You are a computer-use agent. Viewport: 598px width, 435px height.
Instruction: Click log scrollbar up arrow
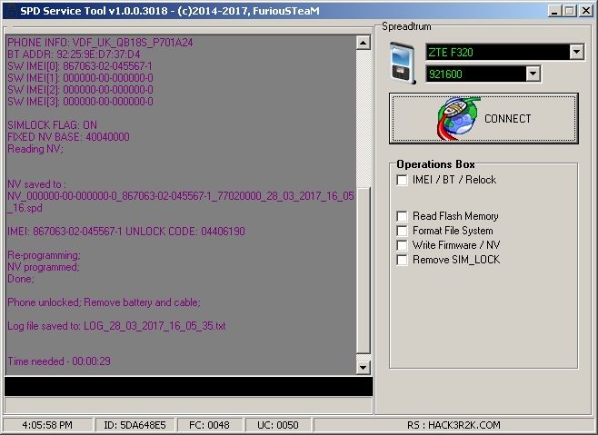point(364,43)
